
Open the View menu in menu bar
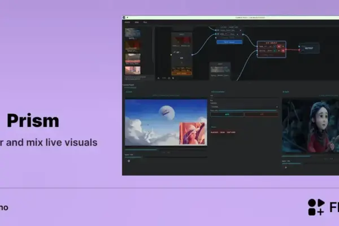(x=137, y=22)
